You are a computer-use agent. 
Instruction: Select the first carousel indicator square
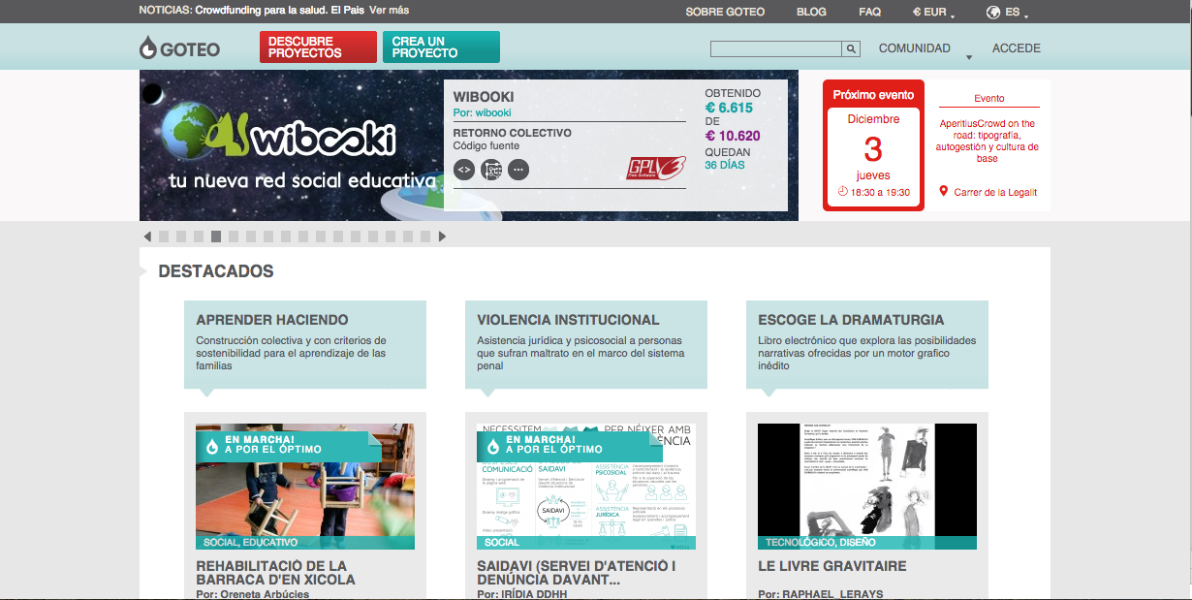tap(164, 237)
